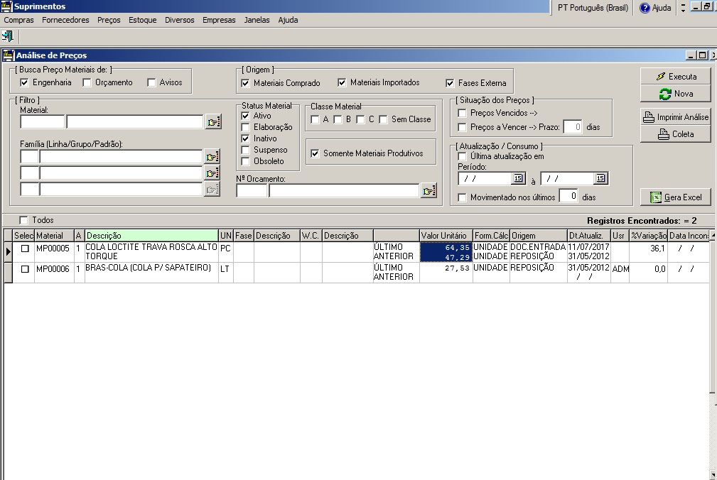Select the row checkbox for MP00005
The width and height of the screenshot is (717, 480).
(x=25, y=249)
